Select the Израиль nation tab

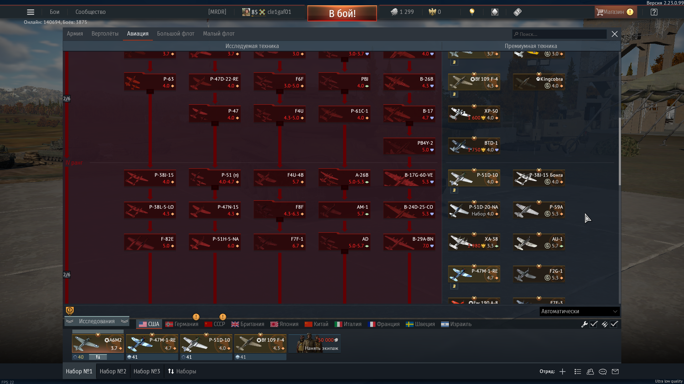pyautogui.click(x=456, y=324)
